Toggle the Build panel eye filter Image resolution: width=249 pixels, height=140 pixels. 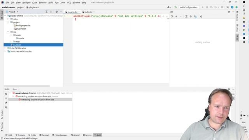[6, 107]
